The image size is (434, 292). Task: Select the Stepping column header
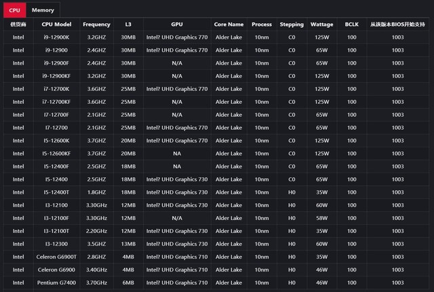coord(292,24)
